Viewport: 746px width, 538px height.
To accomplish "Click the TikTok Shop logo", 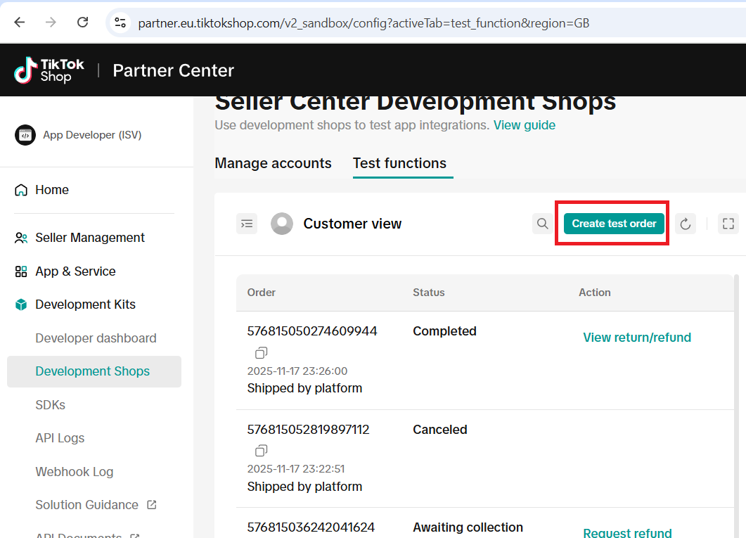I will tap(49, 70).
